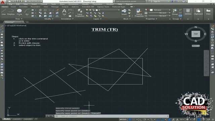This screenshot has width=215, height=121.
Task: Expand the Properties panel
Action: click(x=151, y=19)
